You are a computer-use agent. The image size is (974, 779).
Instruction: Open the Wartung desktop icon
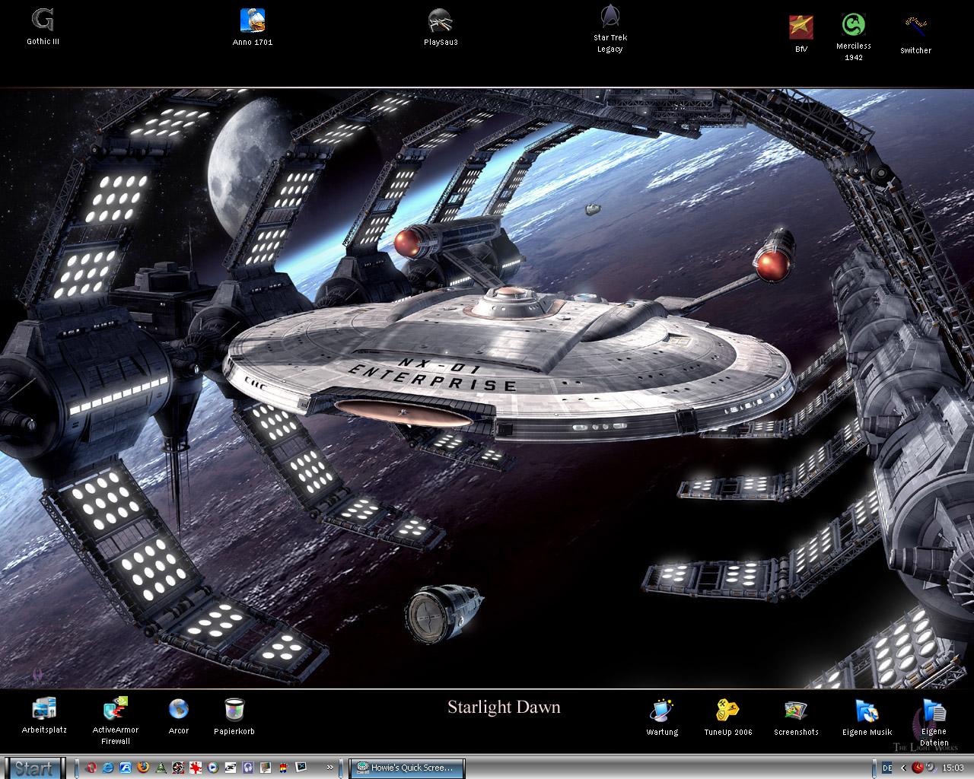pyautogui.click(x=662, y=717)
